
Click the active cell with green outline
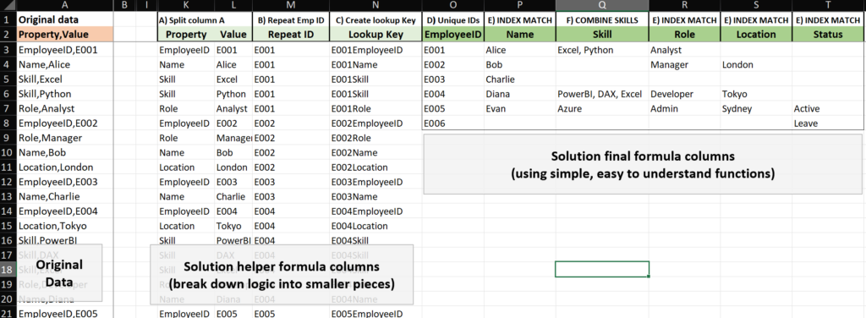pos(602,270)
